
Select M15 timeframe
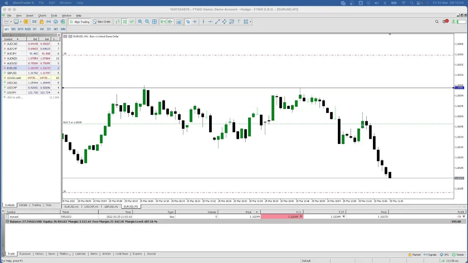point(20,29)
